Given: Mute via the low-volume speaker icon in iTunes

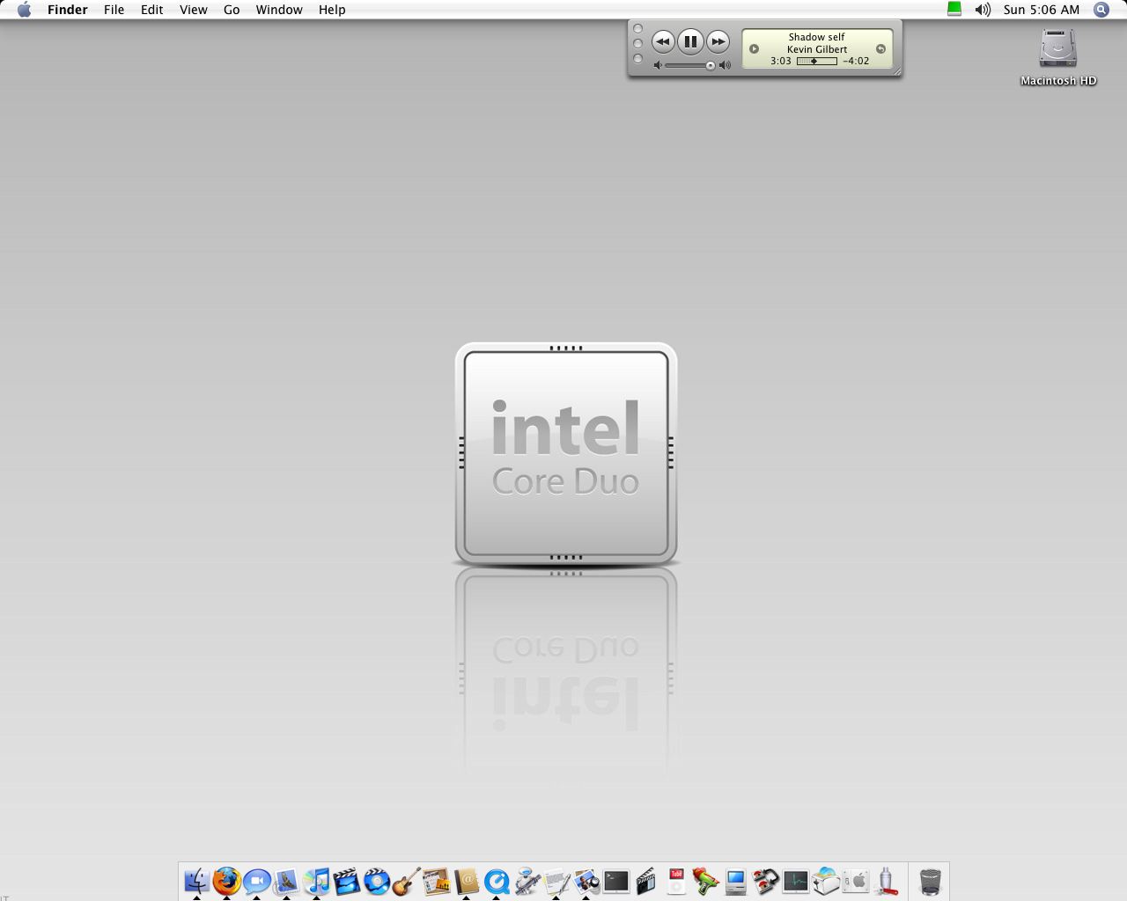Looking at the screenshot, I should pyautogui.click(x=658, y=65).
